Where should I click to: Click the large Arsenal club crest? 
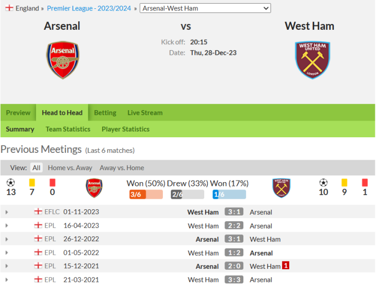pos(63,60)
